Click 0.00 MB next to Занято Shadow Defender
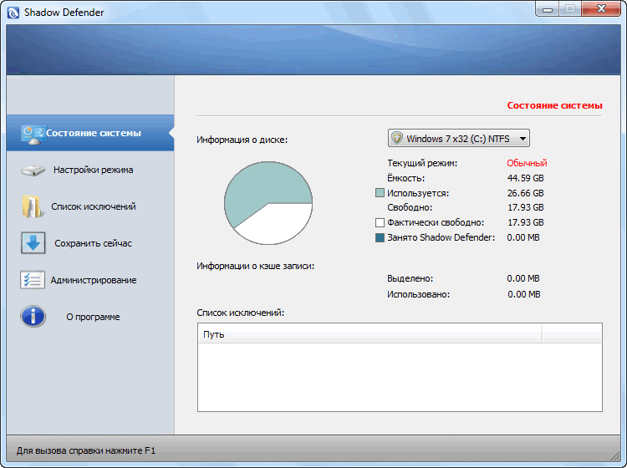The width and height of the screenshot is (627, 468). pos(523,237)
